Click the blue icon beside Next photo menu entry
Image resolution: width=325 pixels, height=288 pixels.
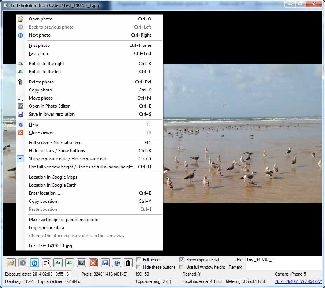coord(20,35)
